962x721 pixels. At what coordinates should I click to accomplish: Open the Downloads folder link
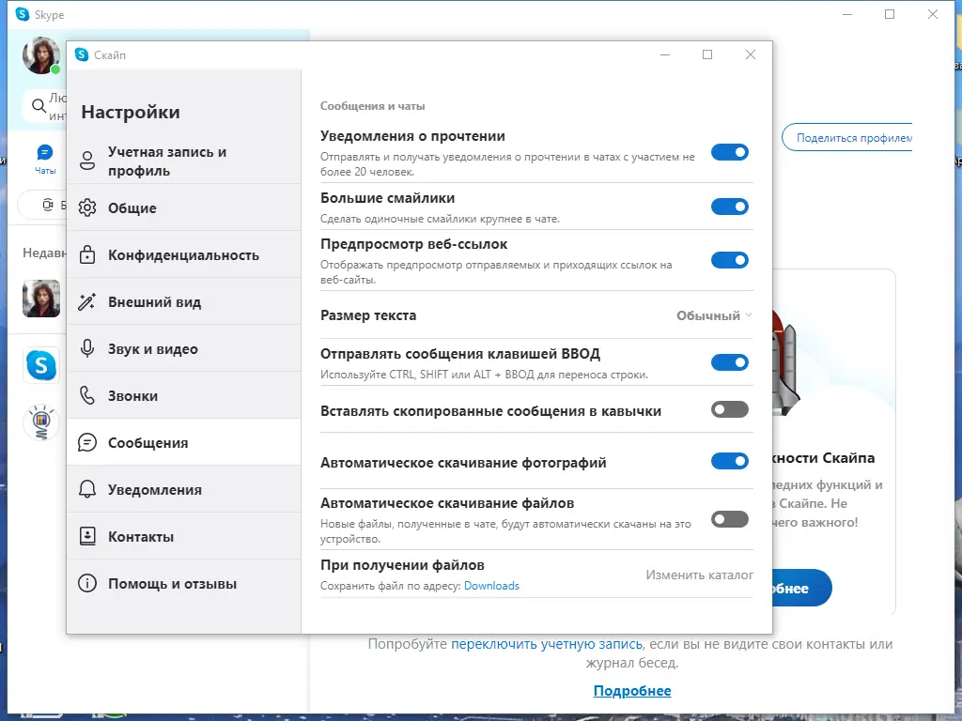[491, 586]
